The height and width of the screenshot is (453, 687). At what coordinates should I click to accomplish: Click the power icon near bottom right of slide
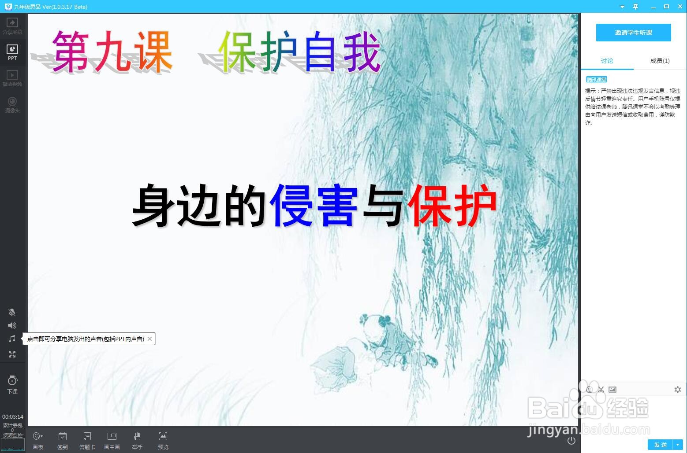(571, 440)
